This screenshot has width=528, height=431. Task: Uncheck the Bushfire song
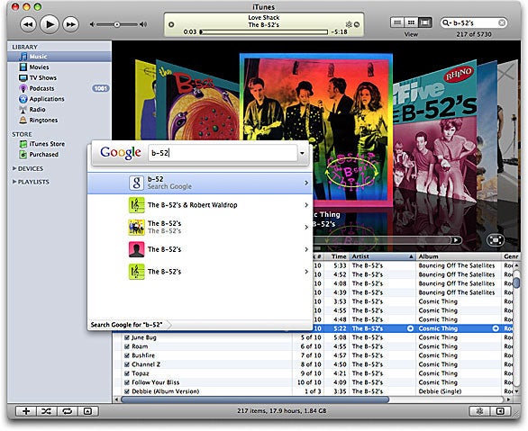tap(127, 355)
